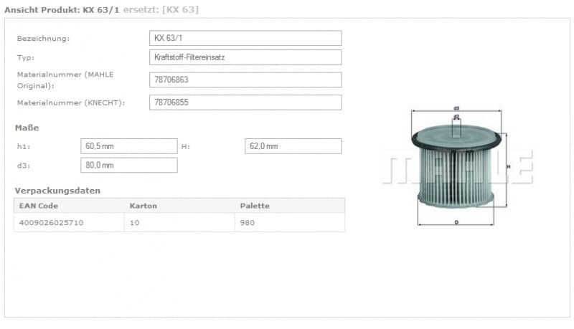Viewport: 574px width, 329px height.
Task: Click the Bezeichnung field showing KX 63/1
Action: coord(245,38)
